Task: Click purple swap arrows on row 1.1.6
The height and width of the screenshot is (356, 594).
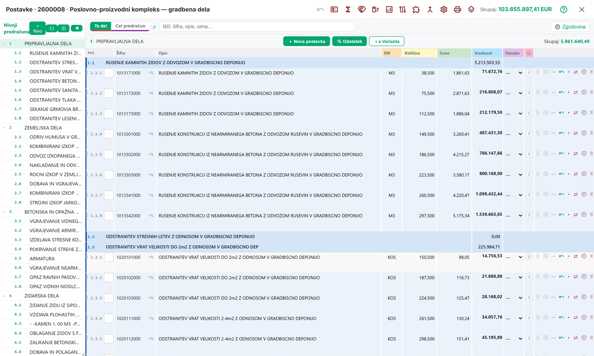Action: [576, 174]
